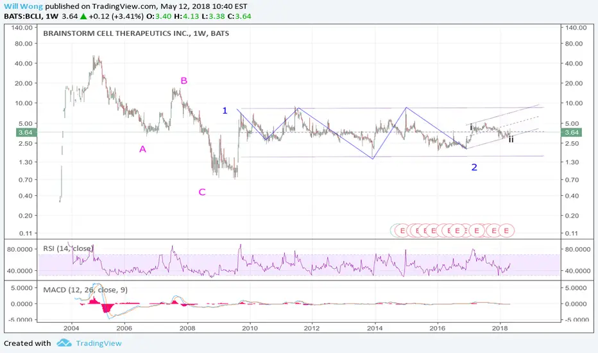This screenshot has width=598, height=353.
Task: Click the 2008 label on the time axis
Action: point(187,328)
